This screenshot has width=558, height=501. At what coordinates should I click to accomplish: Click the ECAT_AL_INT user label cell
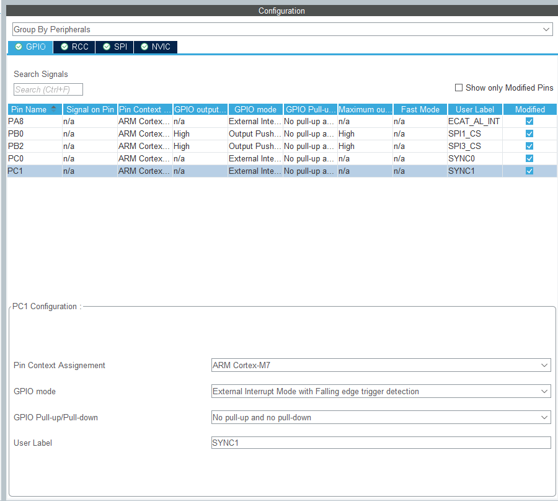475,121
